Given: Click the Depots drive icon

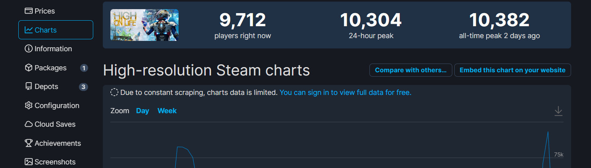Looking at the screenshot, I should tap(29, 87).
